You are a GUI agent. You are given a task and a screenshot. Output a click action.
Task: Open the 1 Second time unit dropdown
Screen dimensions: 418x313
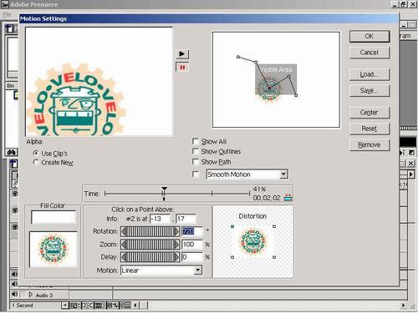pos(64,305)
